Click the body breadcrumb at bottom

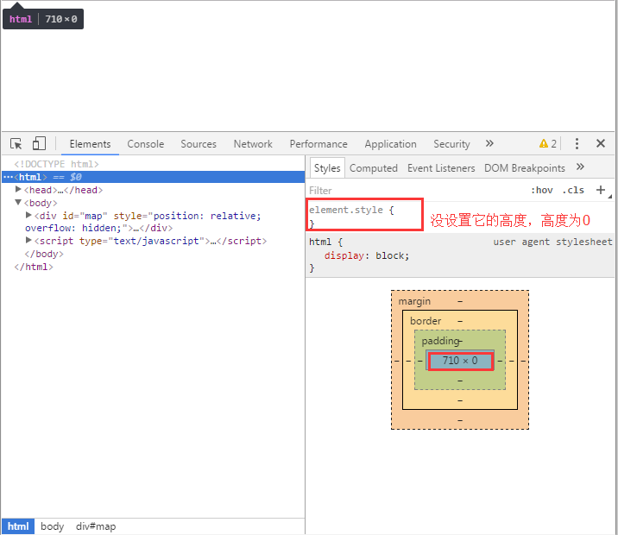[x=52, y=526]
